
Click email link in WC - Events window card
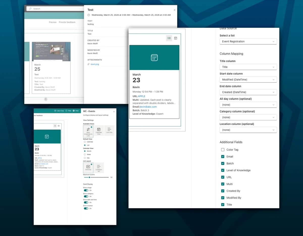point(43,164)
